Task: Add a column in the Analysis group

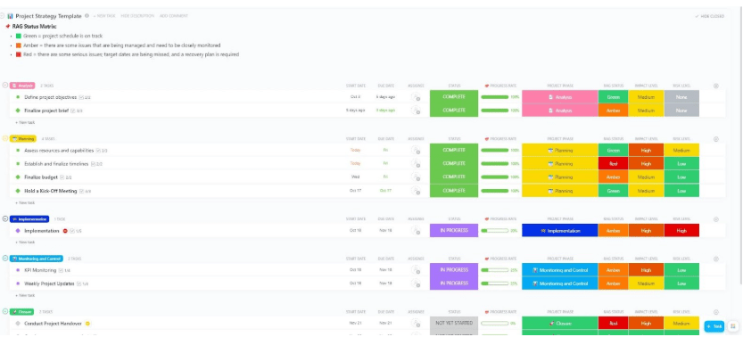Action: point(716,86)
